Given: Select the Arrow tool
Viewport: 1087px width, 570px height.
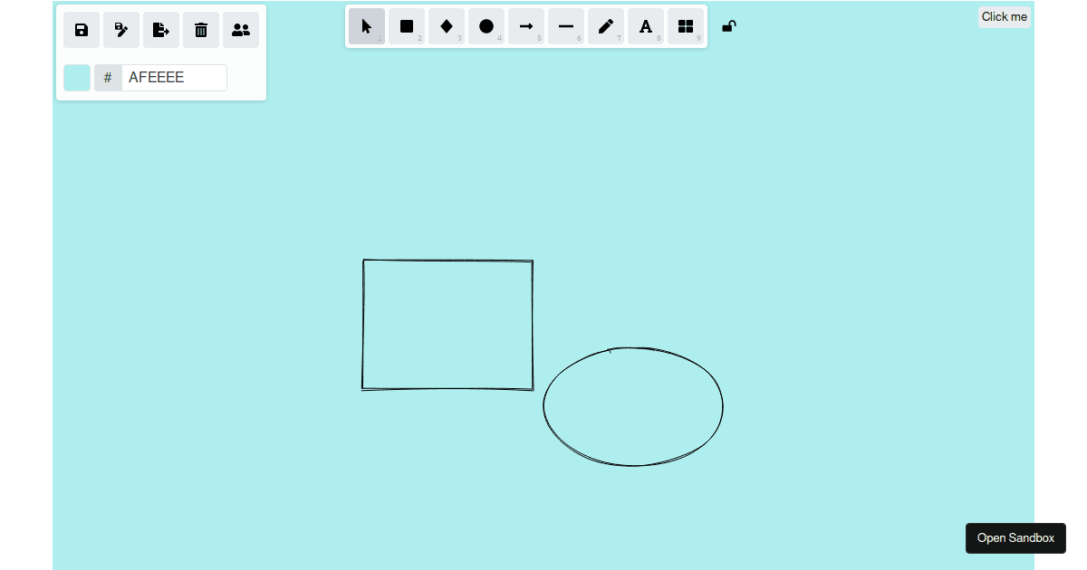Looking at the screenshot, I should pyautogui.click(x=526, y=26).
